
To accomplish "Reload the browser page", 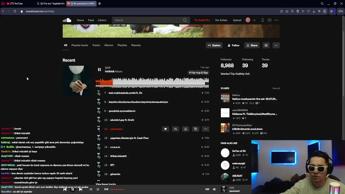I will click(x=15, y=11).
